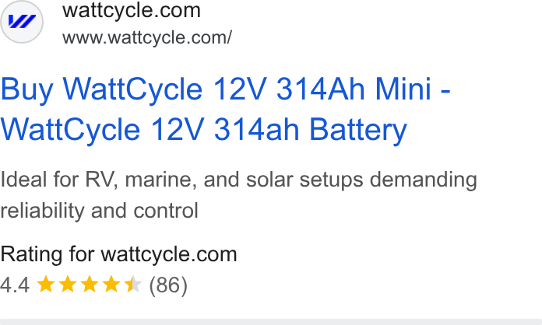The height and width of the screenshot is (325, 542).
Task: Open the 'Buy WattCycle 12V 314Ah Mini' headline
Action: pos(225,89)
